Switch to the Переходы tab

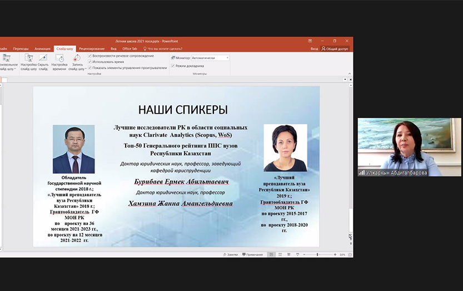(x=21, y=49)
